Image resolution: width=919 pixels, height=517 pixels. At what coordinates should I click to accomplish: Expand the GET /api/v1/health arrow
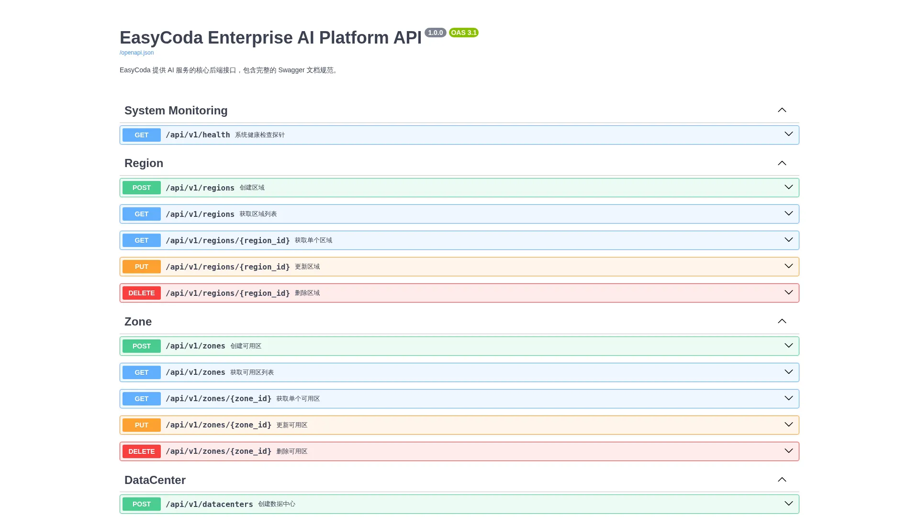click(788, 134)
